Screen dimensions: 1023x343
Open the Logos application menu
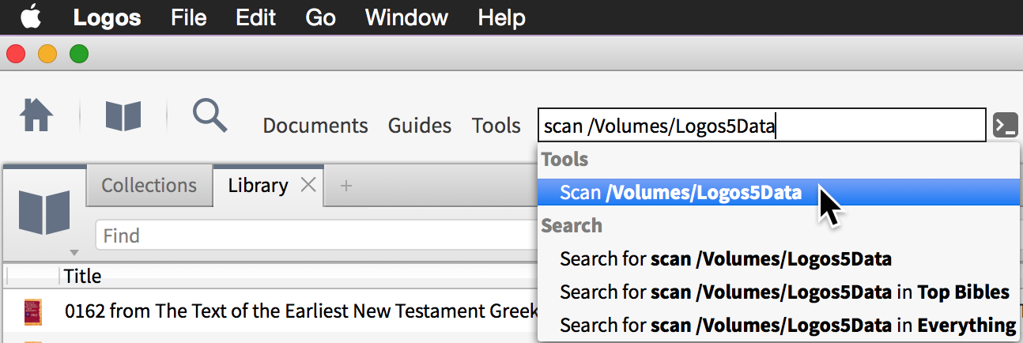tap(107, 17)
